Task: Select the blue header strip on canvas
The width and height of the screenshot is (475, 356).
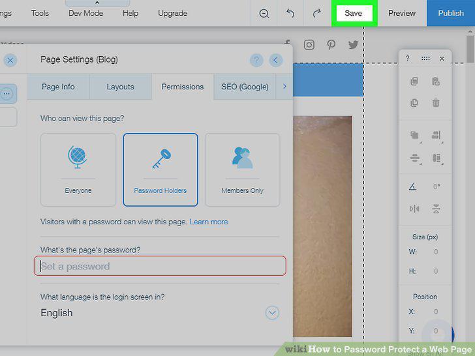Action: point(328,80)
